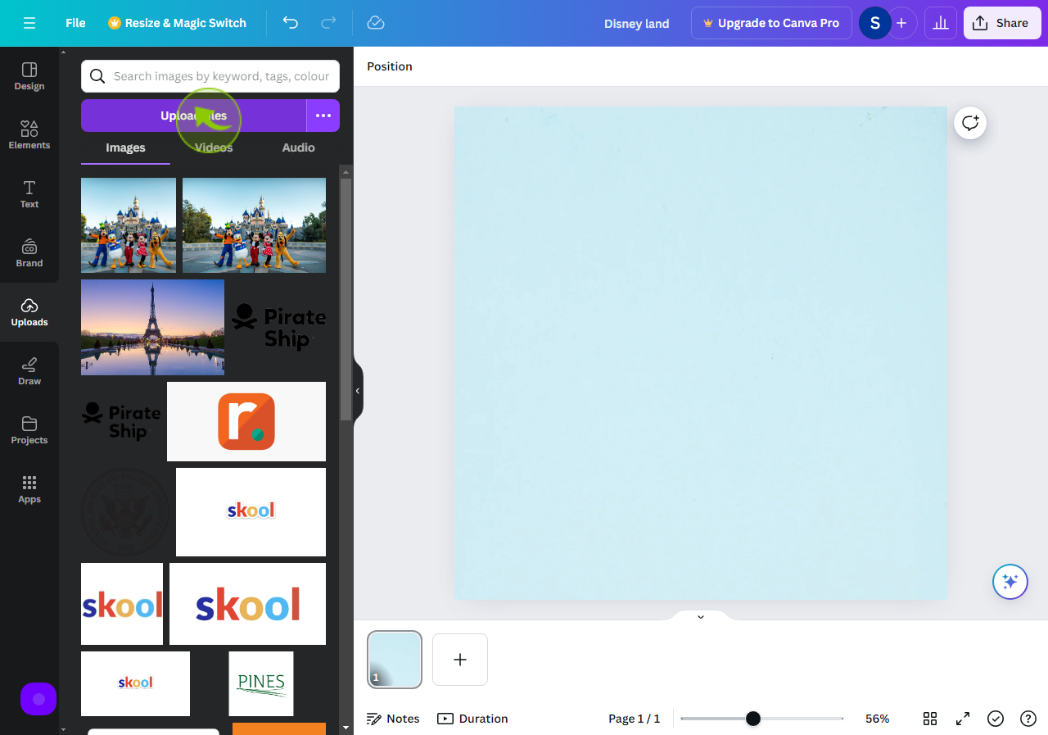Select the Eiffel Tower image
This screenshot has width=1048, height=735.
(152, 327)
